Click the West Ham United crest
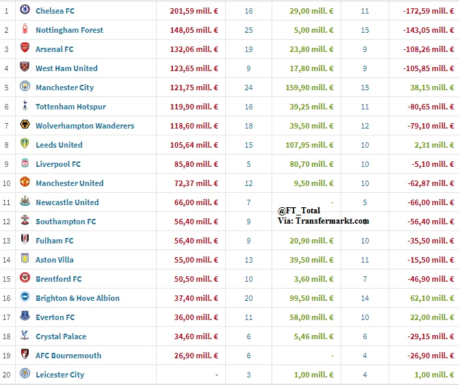This screenshot has width=459, height=385. (25, 67)
